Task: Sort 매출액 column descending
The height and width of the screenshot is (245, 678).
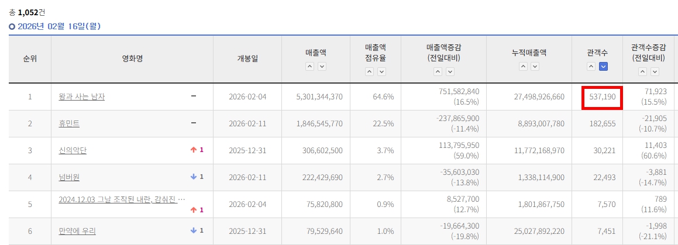Action: point(322,67)
